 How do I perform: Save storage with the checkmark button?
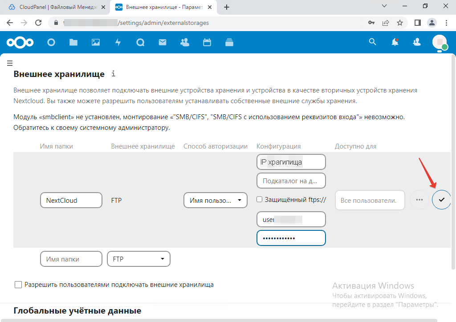(441, 200)
